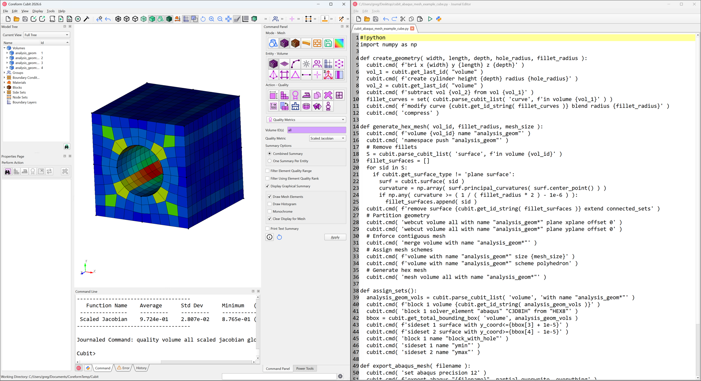Select the Smooth iron action icon
701x381 pixels.
point(306,95)
